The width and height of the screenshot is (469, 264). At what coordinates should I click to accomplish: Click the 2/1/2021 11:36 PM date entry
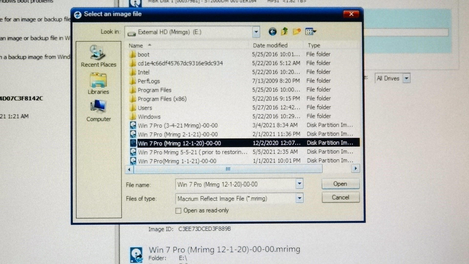point(276,134)
